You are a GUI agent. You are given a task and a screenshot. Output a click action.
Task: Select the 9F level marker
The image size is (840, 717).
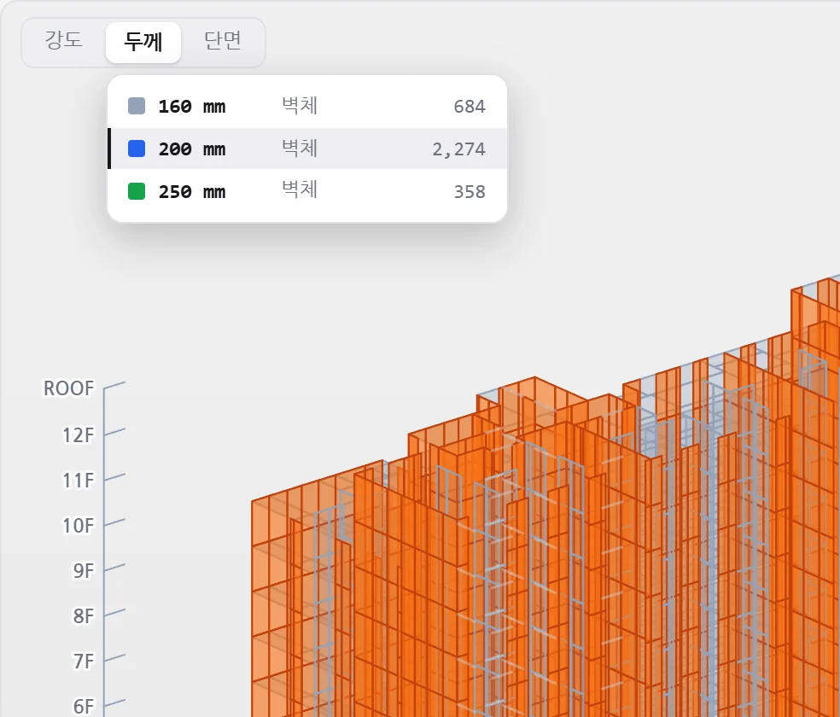pyautogui.click(x=84, y=571)
